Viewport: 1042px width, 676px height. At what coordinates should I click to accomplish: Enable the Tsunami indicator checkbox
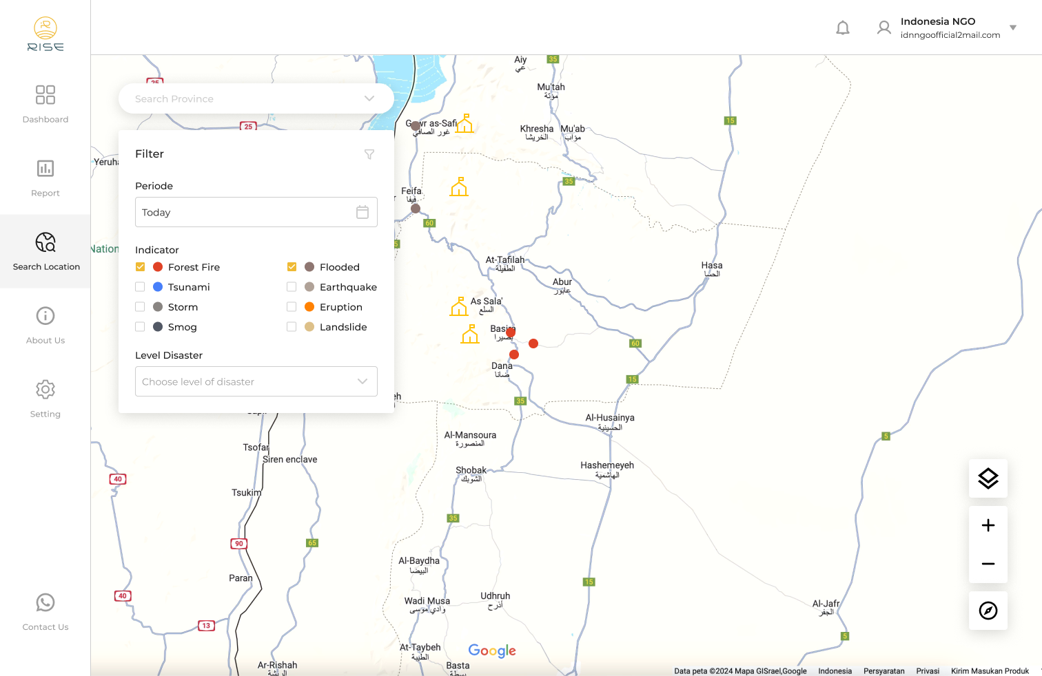141,287
